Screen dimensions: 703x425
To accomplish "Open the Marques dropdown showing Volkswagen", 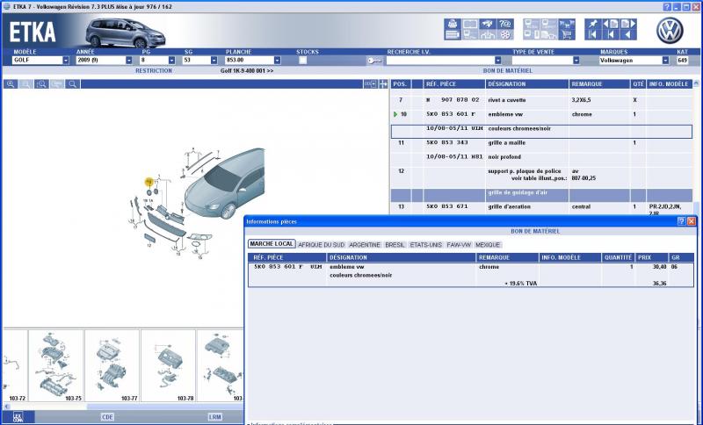I will tap(665, 61).
